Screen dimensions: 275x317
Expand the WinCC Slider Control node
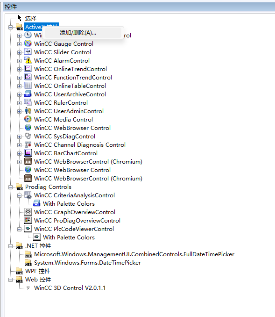point(19,52)
